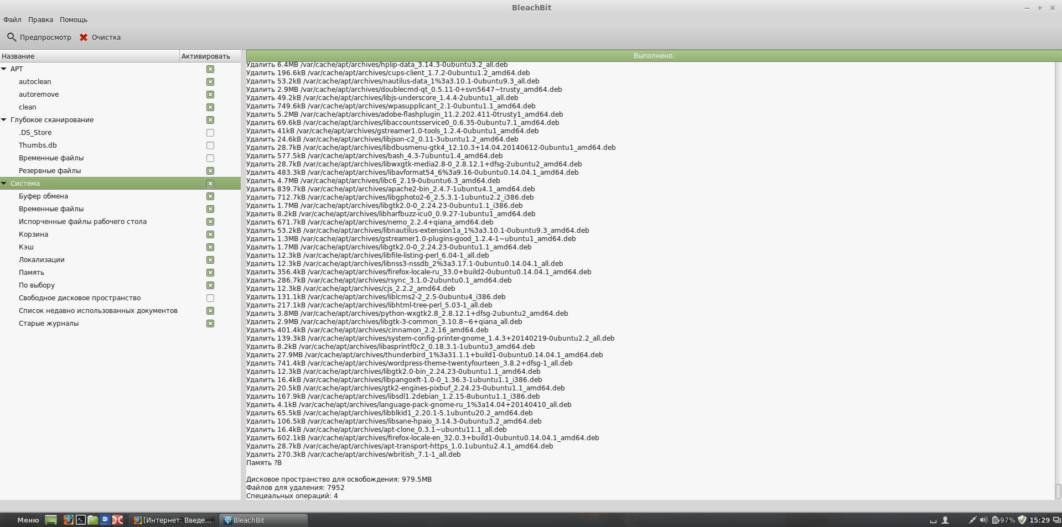1062x527 pixels.
Task: Sort by the Название column header
Action: 90,56
